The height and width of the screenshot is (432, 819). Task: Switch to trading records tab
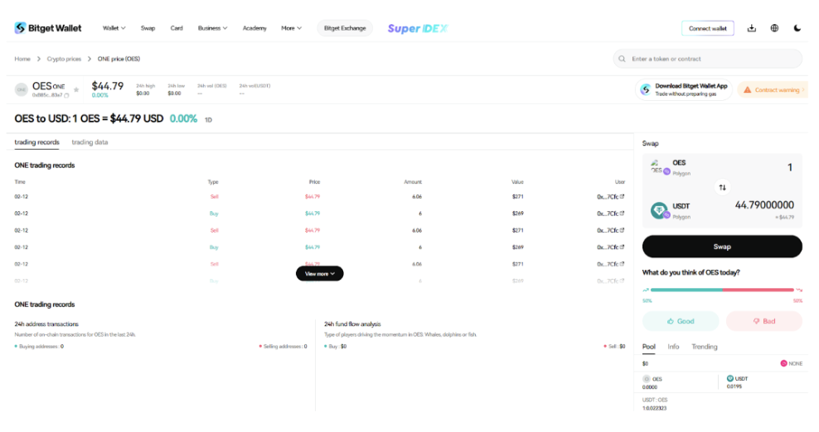tap(36, 142)
